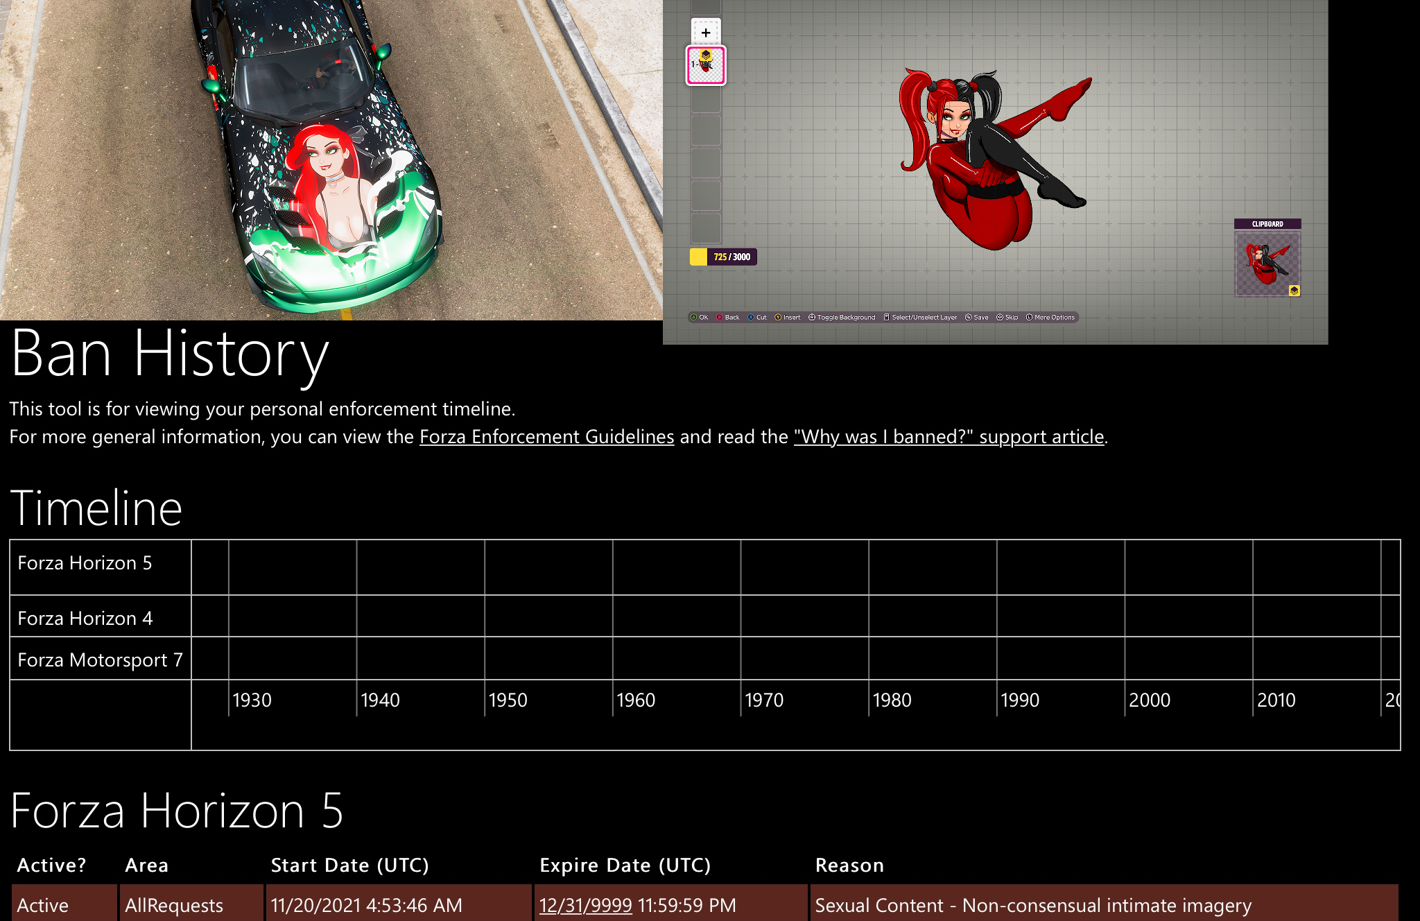Click the clipboard decal preview thumbnail

[x=1267, y=264]
